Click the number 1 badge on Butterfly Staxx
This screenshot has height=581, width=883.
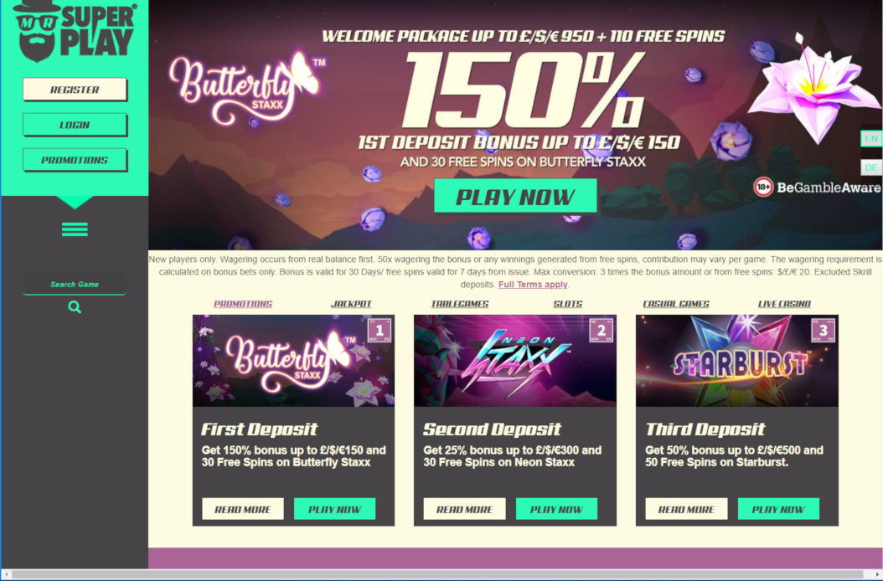[x=379, y=331]
